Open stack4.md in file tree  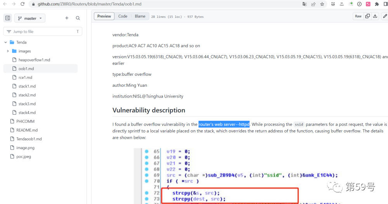pos(27,113)
